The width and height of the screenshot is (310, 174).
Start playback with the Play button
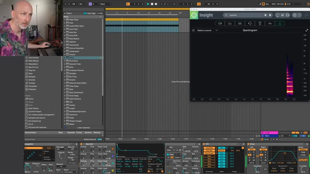(x=148, y=4)
